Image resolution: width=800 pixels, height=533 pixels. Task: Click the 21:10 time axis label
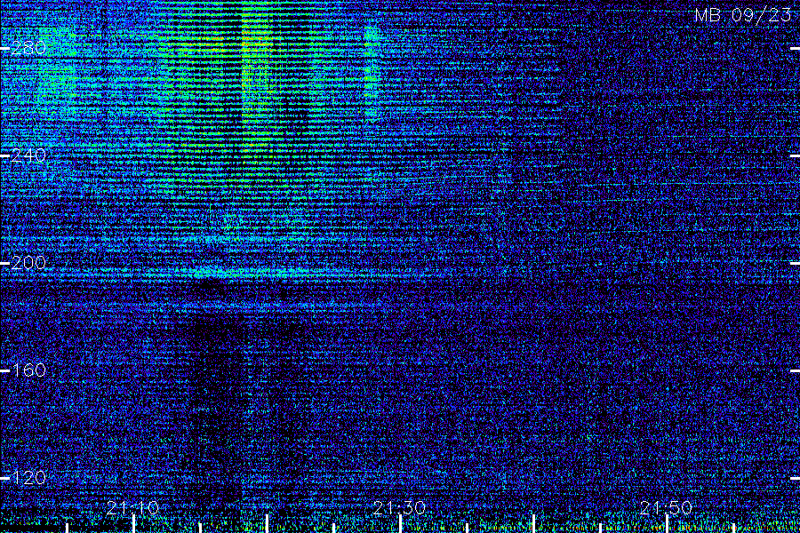tap(133, 507)
